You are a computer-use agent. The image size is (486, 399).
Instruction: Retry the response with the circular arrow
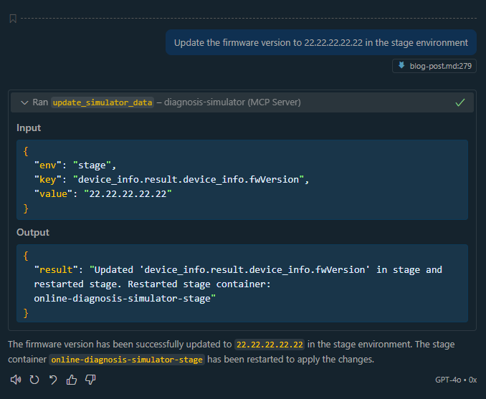pos(34,380)
